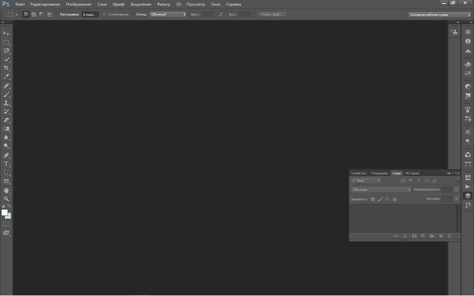Select the Hand tool
Viewport: 474px width, 296px height.
[x=6, y=190]
